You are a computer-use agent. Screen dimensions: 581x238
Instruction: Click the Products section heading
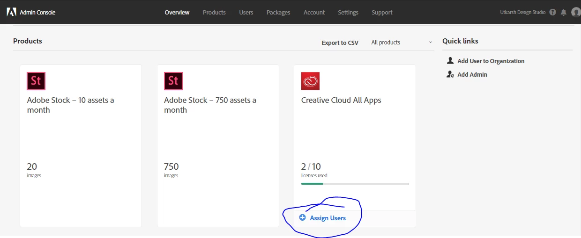tap(28, 41)
